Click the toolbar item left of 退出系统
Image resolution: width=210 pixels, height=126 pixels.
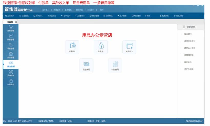(x=164, y=16)
